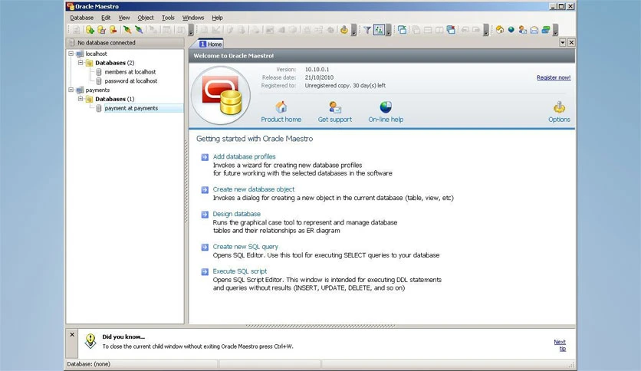Click the On-line help globe icon

(386, 107)
